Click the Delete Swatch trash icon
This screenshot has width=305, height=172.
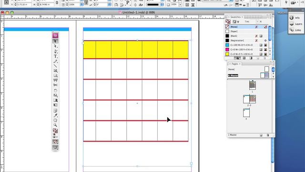[x=264, y=58]
